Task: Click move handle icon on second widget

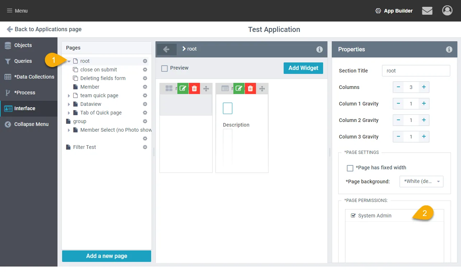Action: point(262,89)
